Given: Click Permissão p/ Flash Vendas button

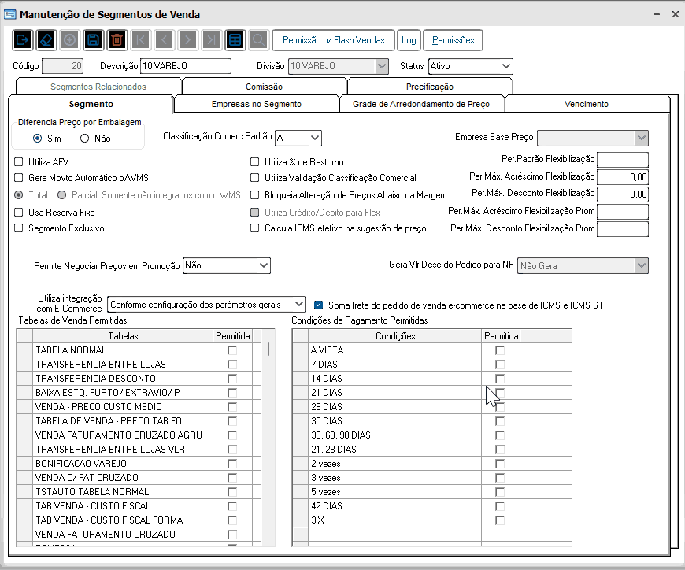Looking at the screenshot, I should (333, 40).
